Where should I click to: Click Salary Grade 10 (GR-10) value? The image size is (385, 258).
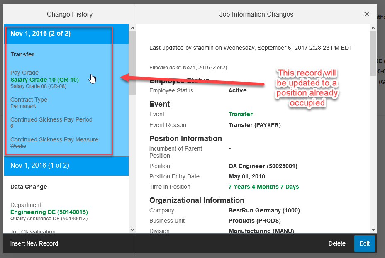pyautogui.click(x=45, y=80)
